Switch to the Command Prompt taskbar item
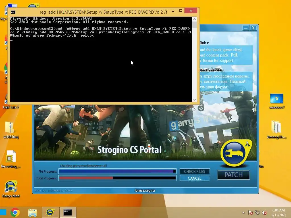This screenshot has width=291, height=218. 68,212
